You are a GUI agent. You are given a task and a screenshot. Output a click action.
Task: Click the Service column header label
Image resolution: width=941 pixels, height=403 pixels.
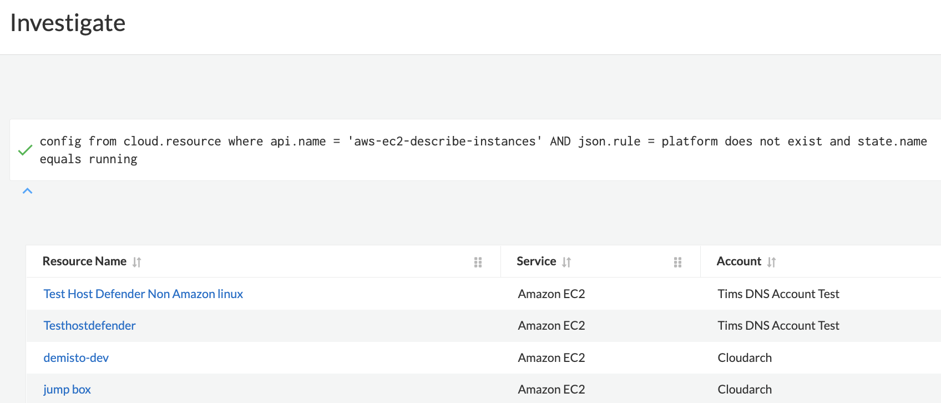(x=536, y=261)
